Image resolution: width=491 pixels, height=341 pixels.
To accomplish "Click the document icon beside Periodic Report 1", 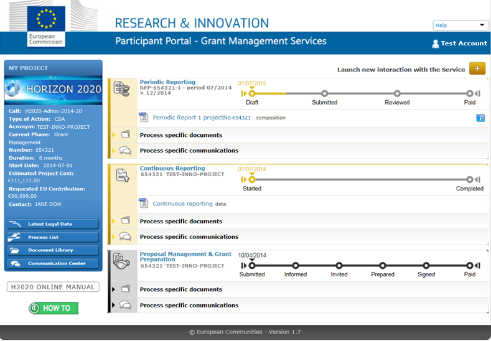I will click(x=143, y=118).
